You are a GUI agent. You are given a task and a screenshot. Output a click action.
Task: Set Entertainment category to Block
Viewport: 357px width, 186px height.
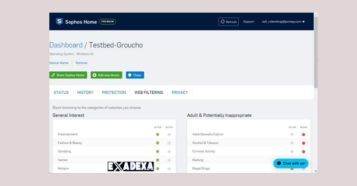(x=169, y=134)
